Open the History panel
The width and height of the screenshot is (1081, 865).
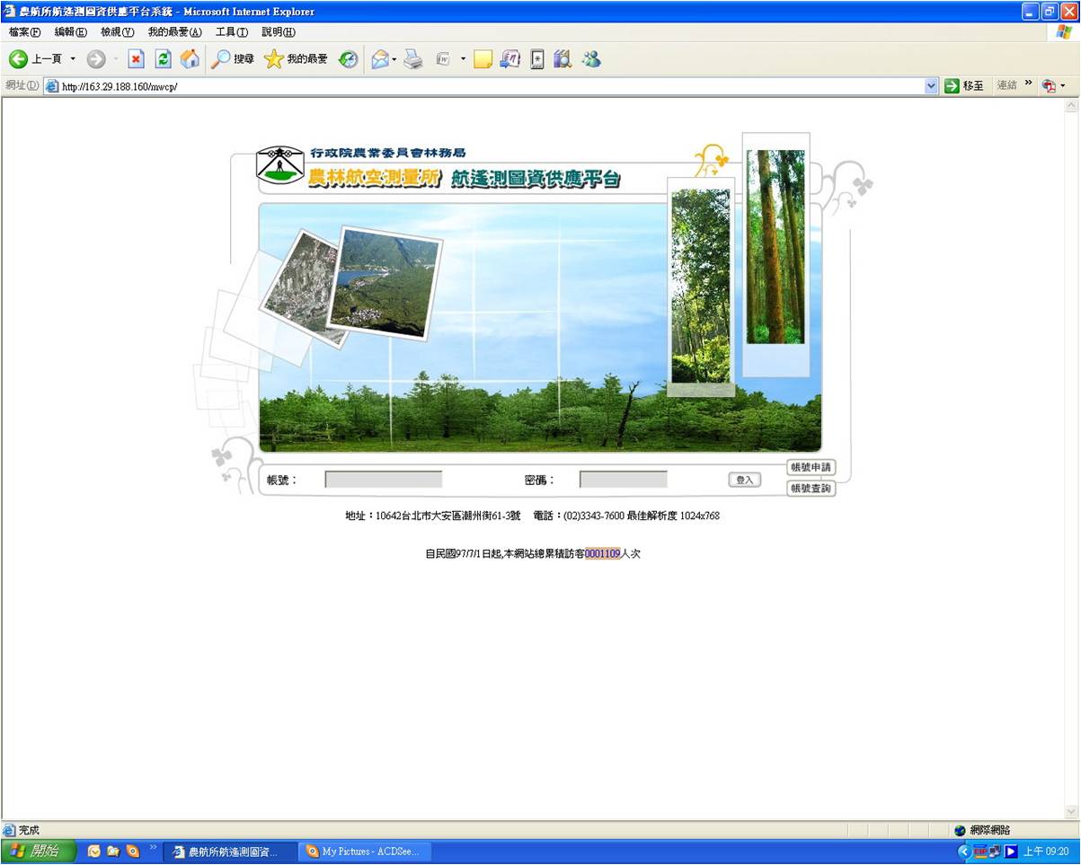pyautogui.click(x=348, y=59)
